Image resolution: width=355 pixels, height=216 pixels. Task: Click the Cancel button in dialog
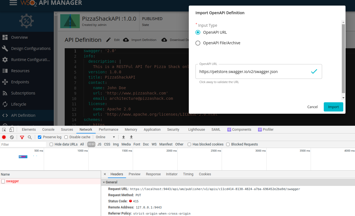(312, 107)
